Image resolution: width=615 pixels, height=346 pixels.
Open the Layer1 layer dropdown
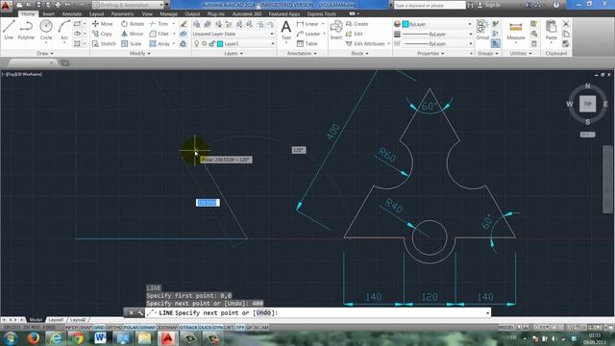tap(233, 43)
